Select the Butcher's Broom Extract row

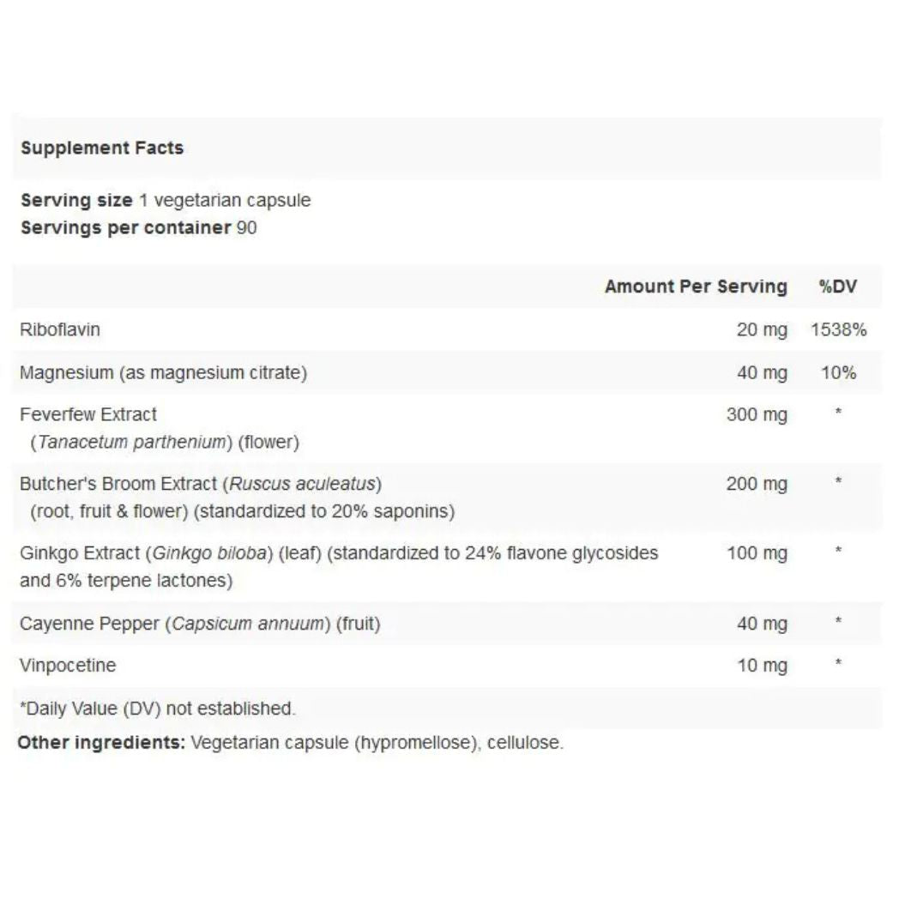pos(200,484)
